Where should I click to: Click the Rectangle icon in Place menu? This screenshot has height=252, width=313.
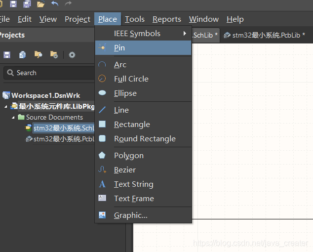tap(102, 124)
